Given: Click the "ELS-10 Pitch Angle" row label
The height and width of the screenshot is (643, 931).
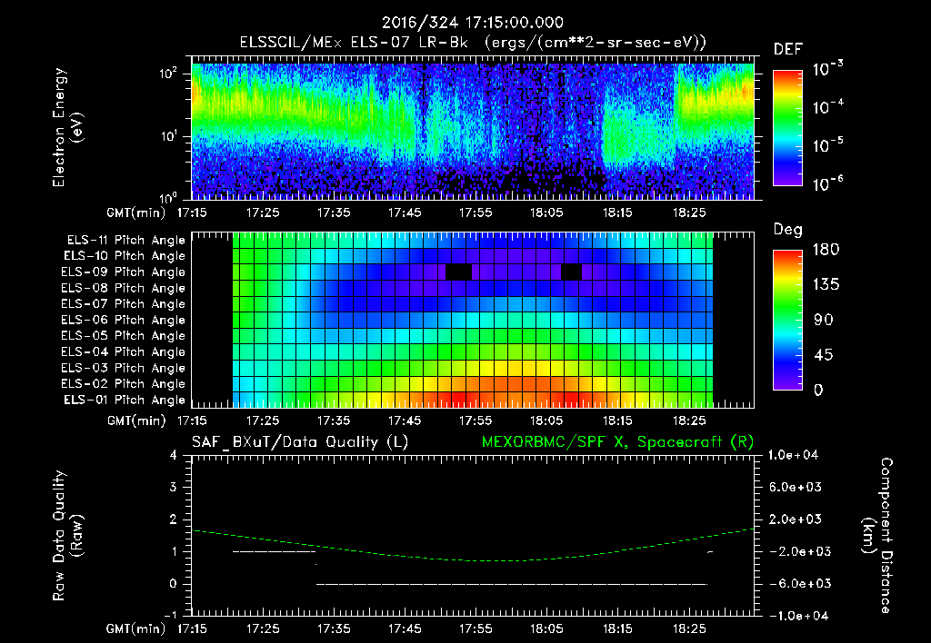Looking at the screenshot, I should (x=125, y=256).
